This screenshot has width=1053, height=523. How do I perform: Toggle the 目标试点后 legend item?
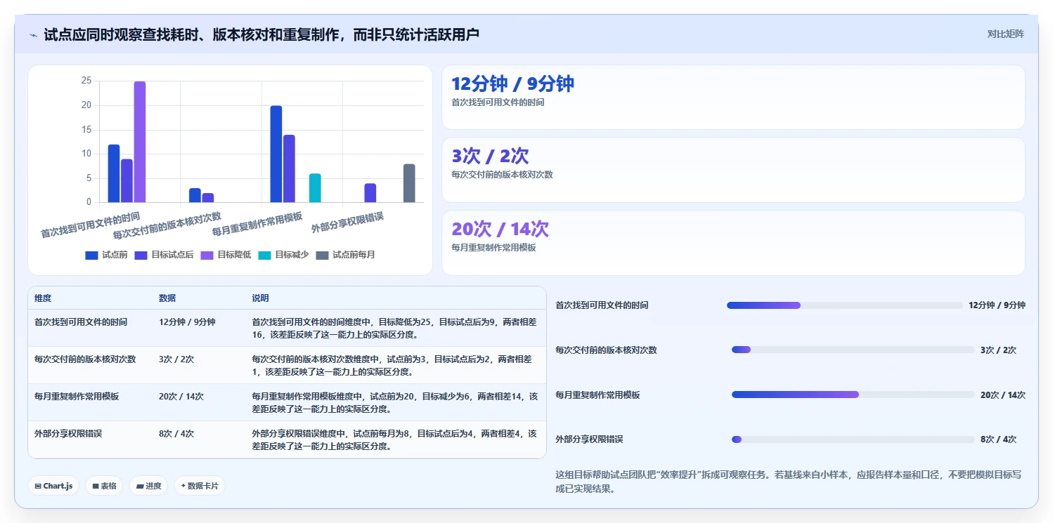click(164, 255)
